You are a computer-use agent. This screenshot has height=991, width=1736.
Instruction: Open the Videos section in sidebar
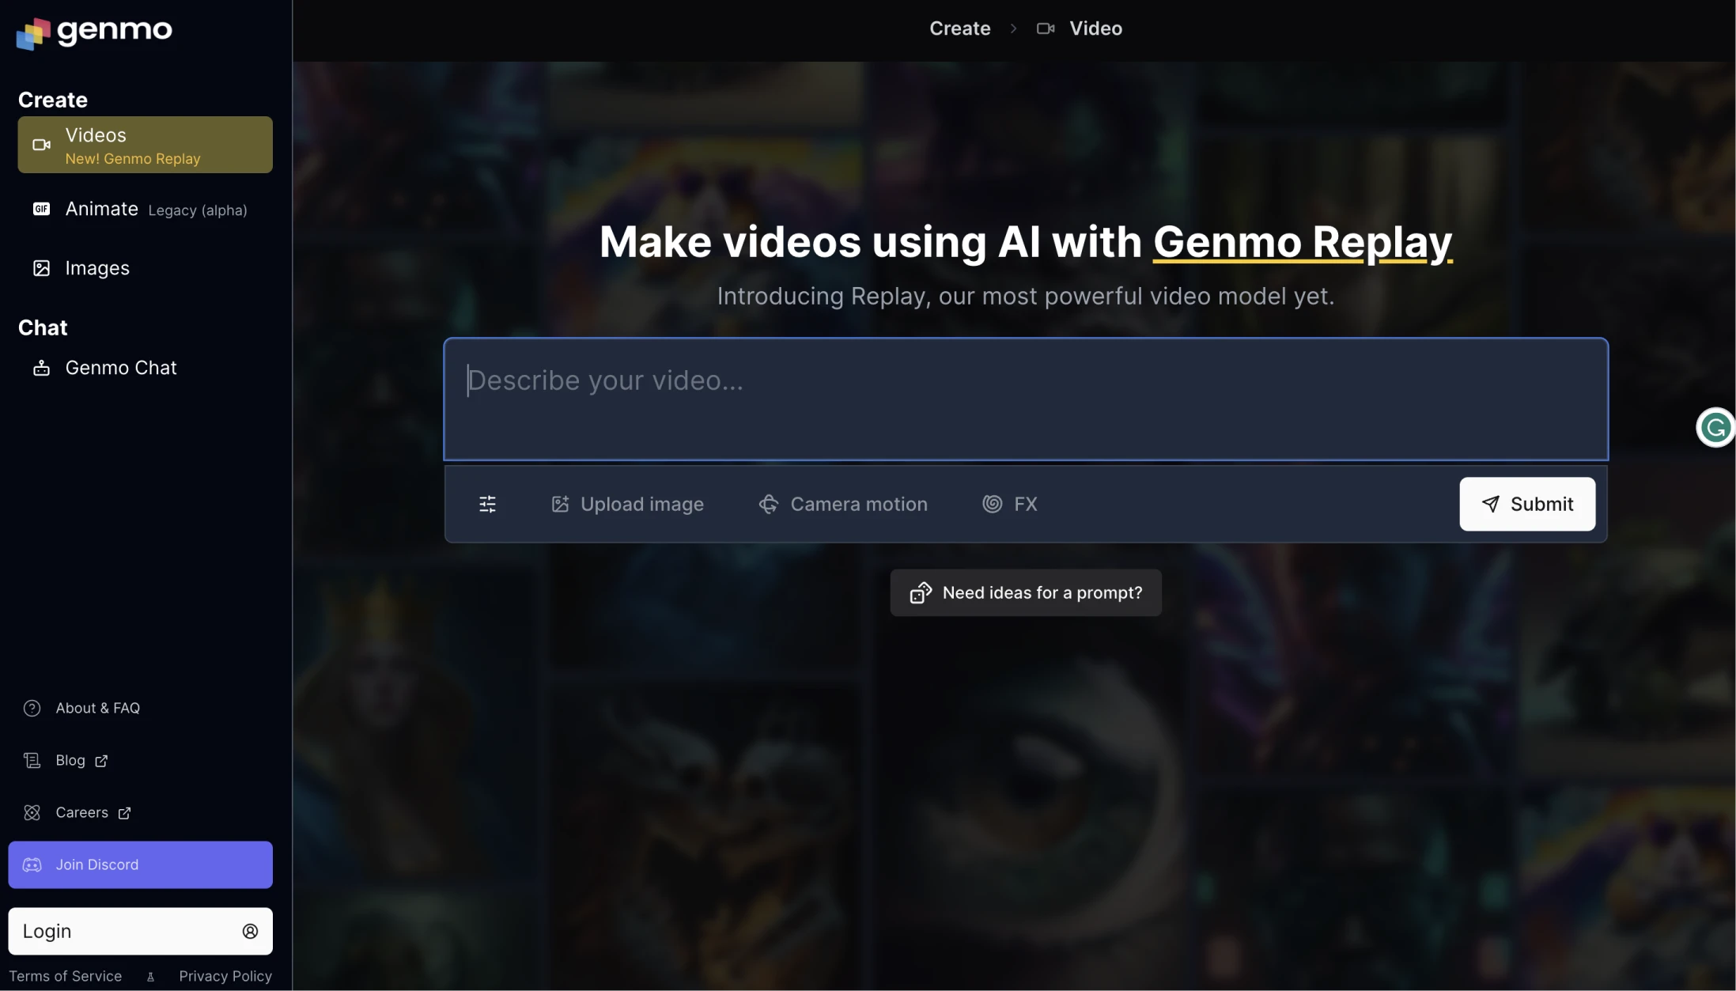click(x=145, y=145)
